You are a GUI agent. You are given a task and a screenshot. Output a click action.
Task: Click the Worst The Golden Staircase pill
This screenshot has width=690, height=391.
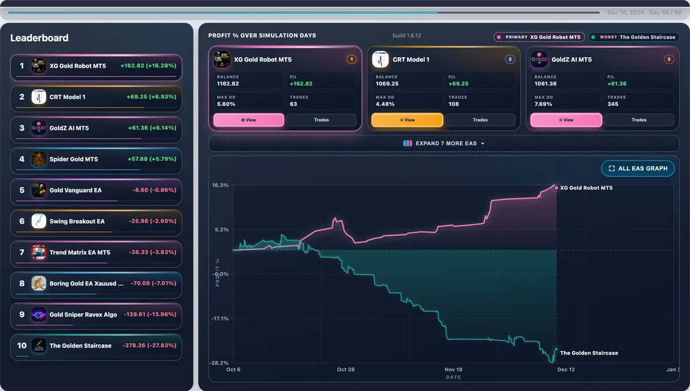(x=634, y=38)
